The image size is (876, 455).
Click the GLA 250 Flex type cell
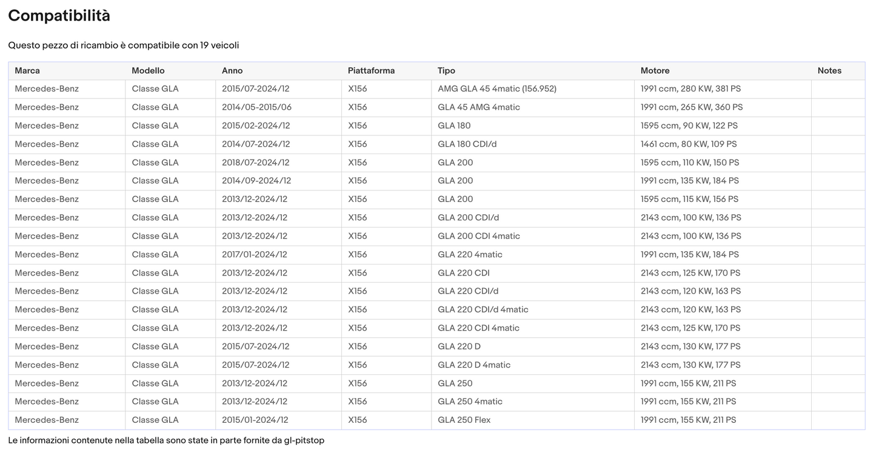tap(464, 420)
